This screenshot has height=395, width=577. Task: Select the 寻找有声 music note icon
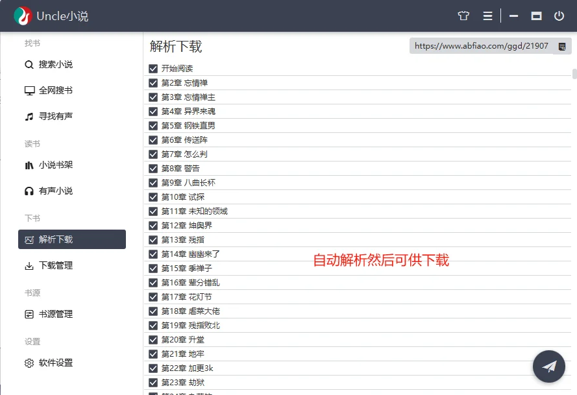click(30, 117)
